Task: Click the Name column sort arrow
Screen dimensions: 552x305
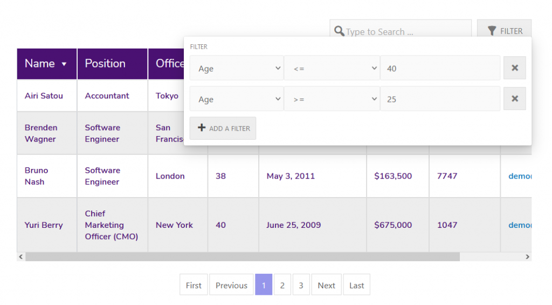Action: click(64, 64)
